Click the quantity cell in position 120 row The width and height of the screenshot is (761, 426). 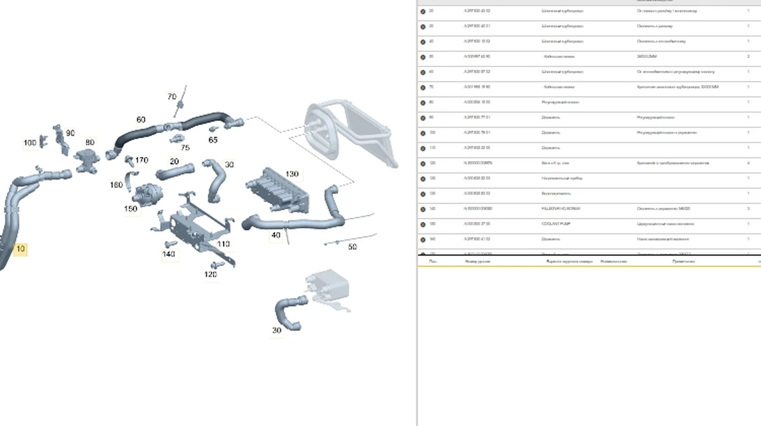748,164
